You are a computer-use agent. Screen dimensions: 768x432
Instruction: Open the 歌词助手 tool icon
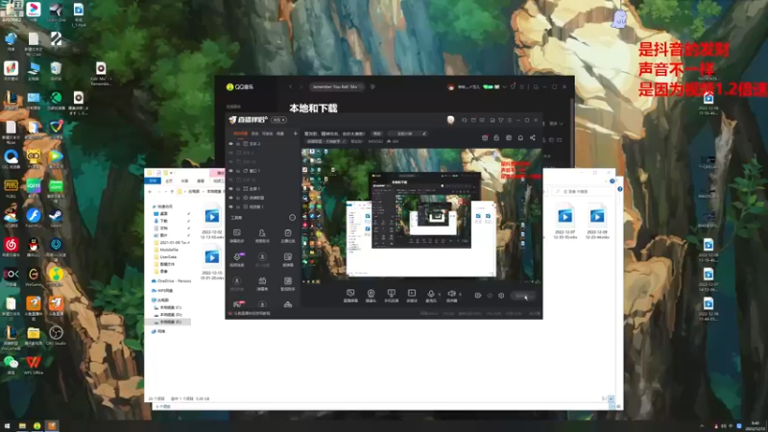287,283
